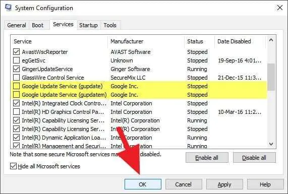Click the Apply button
Screen dimensions: 288x194
point(224,184)
